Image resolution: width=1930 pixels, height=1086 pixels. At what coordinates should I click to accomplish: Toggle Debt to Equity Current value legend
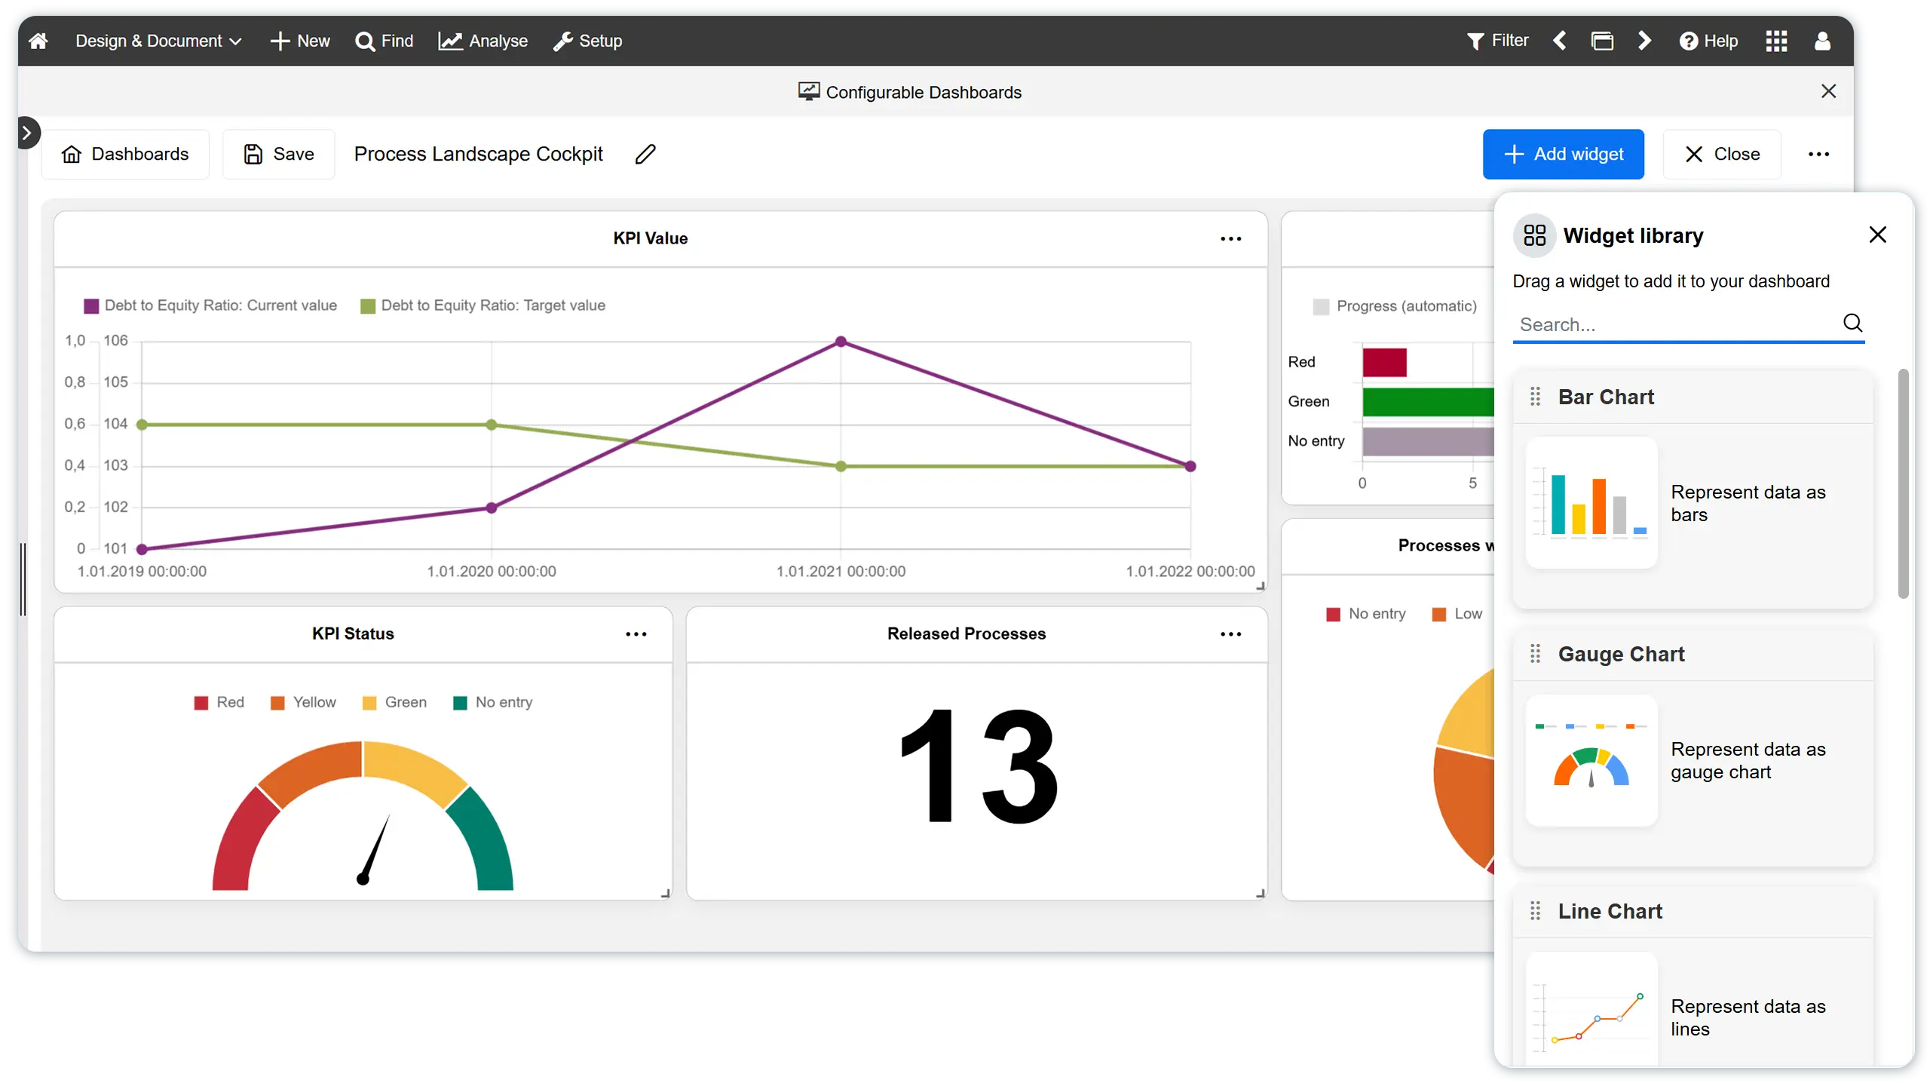click(211, 305)
